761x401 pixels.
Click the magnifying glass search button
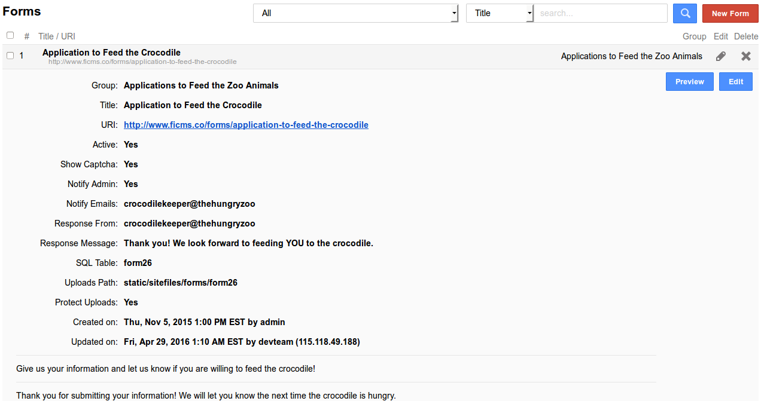[x=685, y=13]
